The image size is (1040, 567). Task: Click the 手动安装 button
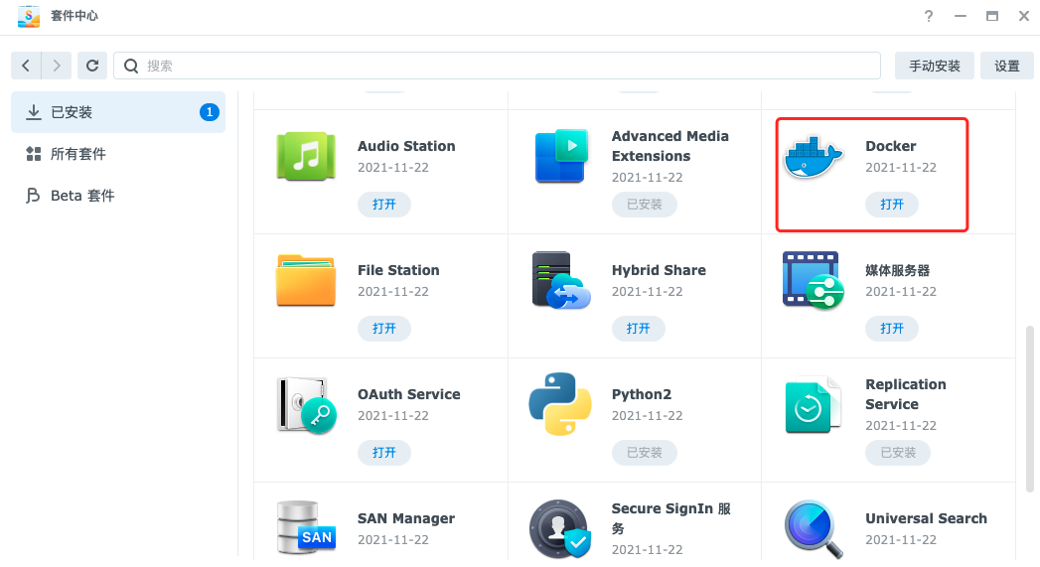934,66
